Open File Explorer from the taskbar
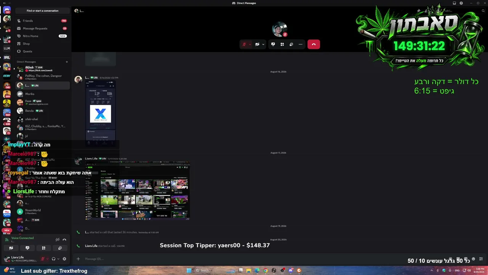Screen dimensions: 488x275 [249, 270]
